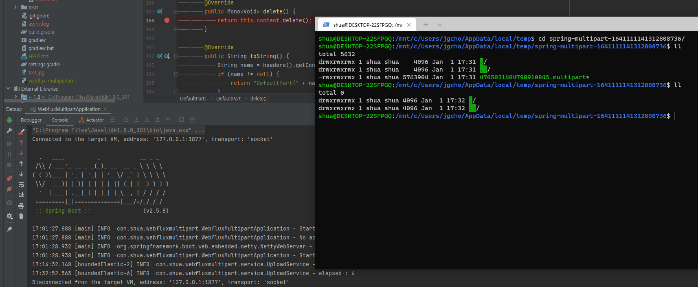Click the Print icon in console toolbar
Image resolution: width=698 pixels, height=287 pixels.
[21, 206]
